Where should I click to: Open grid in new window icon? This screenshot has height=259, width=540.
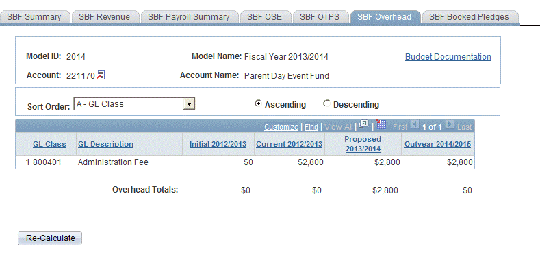click(x=363, y=125)
